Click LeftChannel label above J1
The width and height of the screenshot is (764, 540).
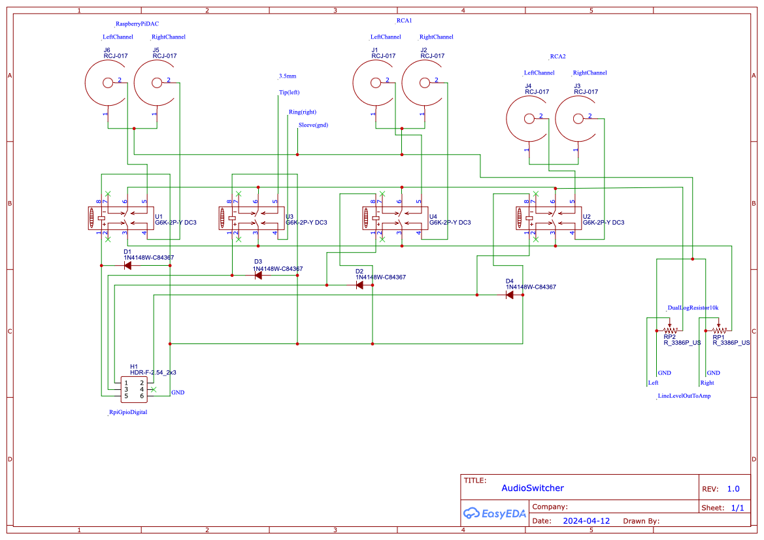coord(386,37)
